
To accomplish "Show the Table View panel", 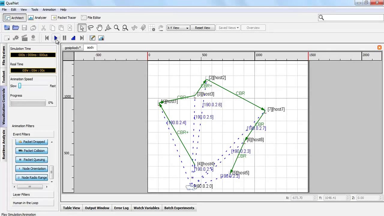I will (71, 208).
